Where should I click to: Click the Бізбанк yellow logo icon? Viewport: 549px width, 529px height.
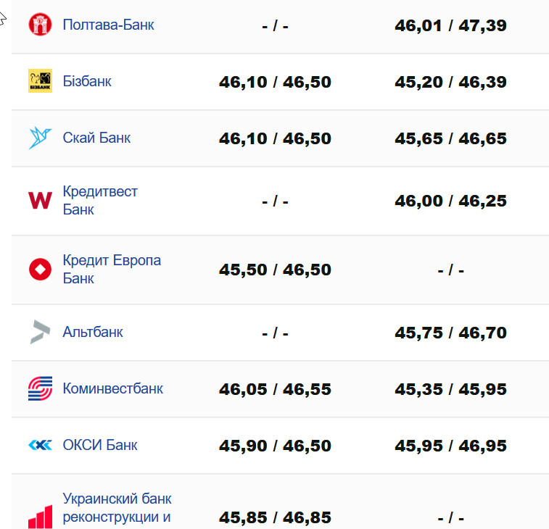pyautogui.click(x=40, y=81)
